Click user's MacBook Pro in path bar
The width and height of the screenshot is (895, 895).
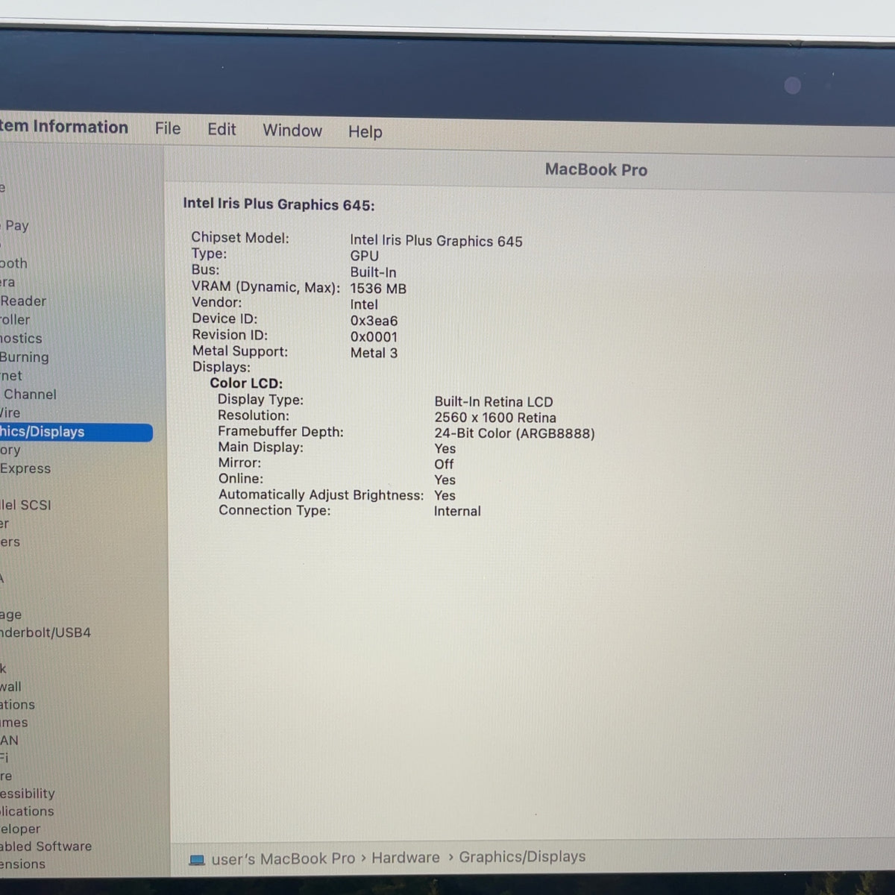(x=283, y=859)
